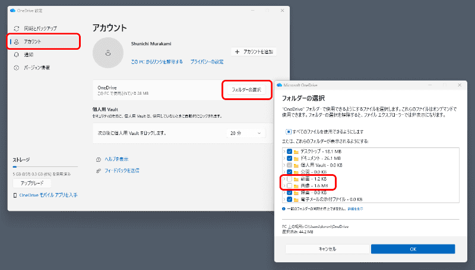
Task: Close the Microsoft OneDrive folder dialog
Action: click(460, 85)
